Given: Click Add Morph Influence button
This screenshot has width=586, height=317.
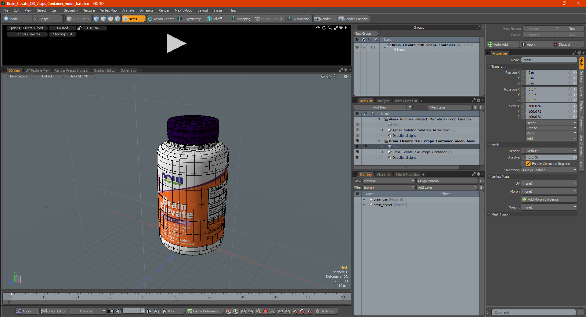Looking at the screenshot, I should point(549,199).
